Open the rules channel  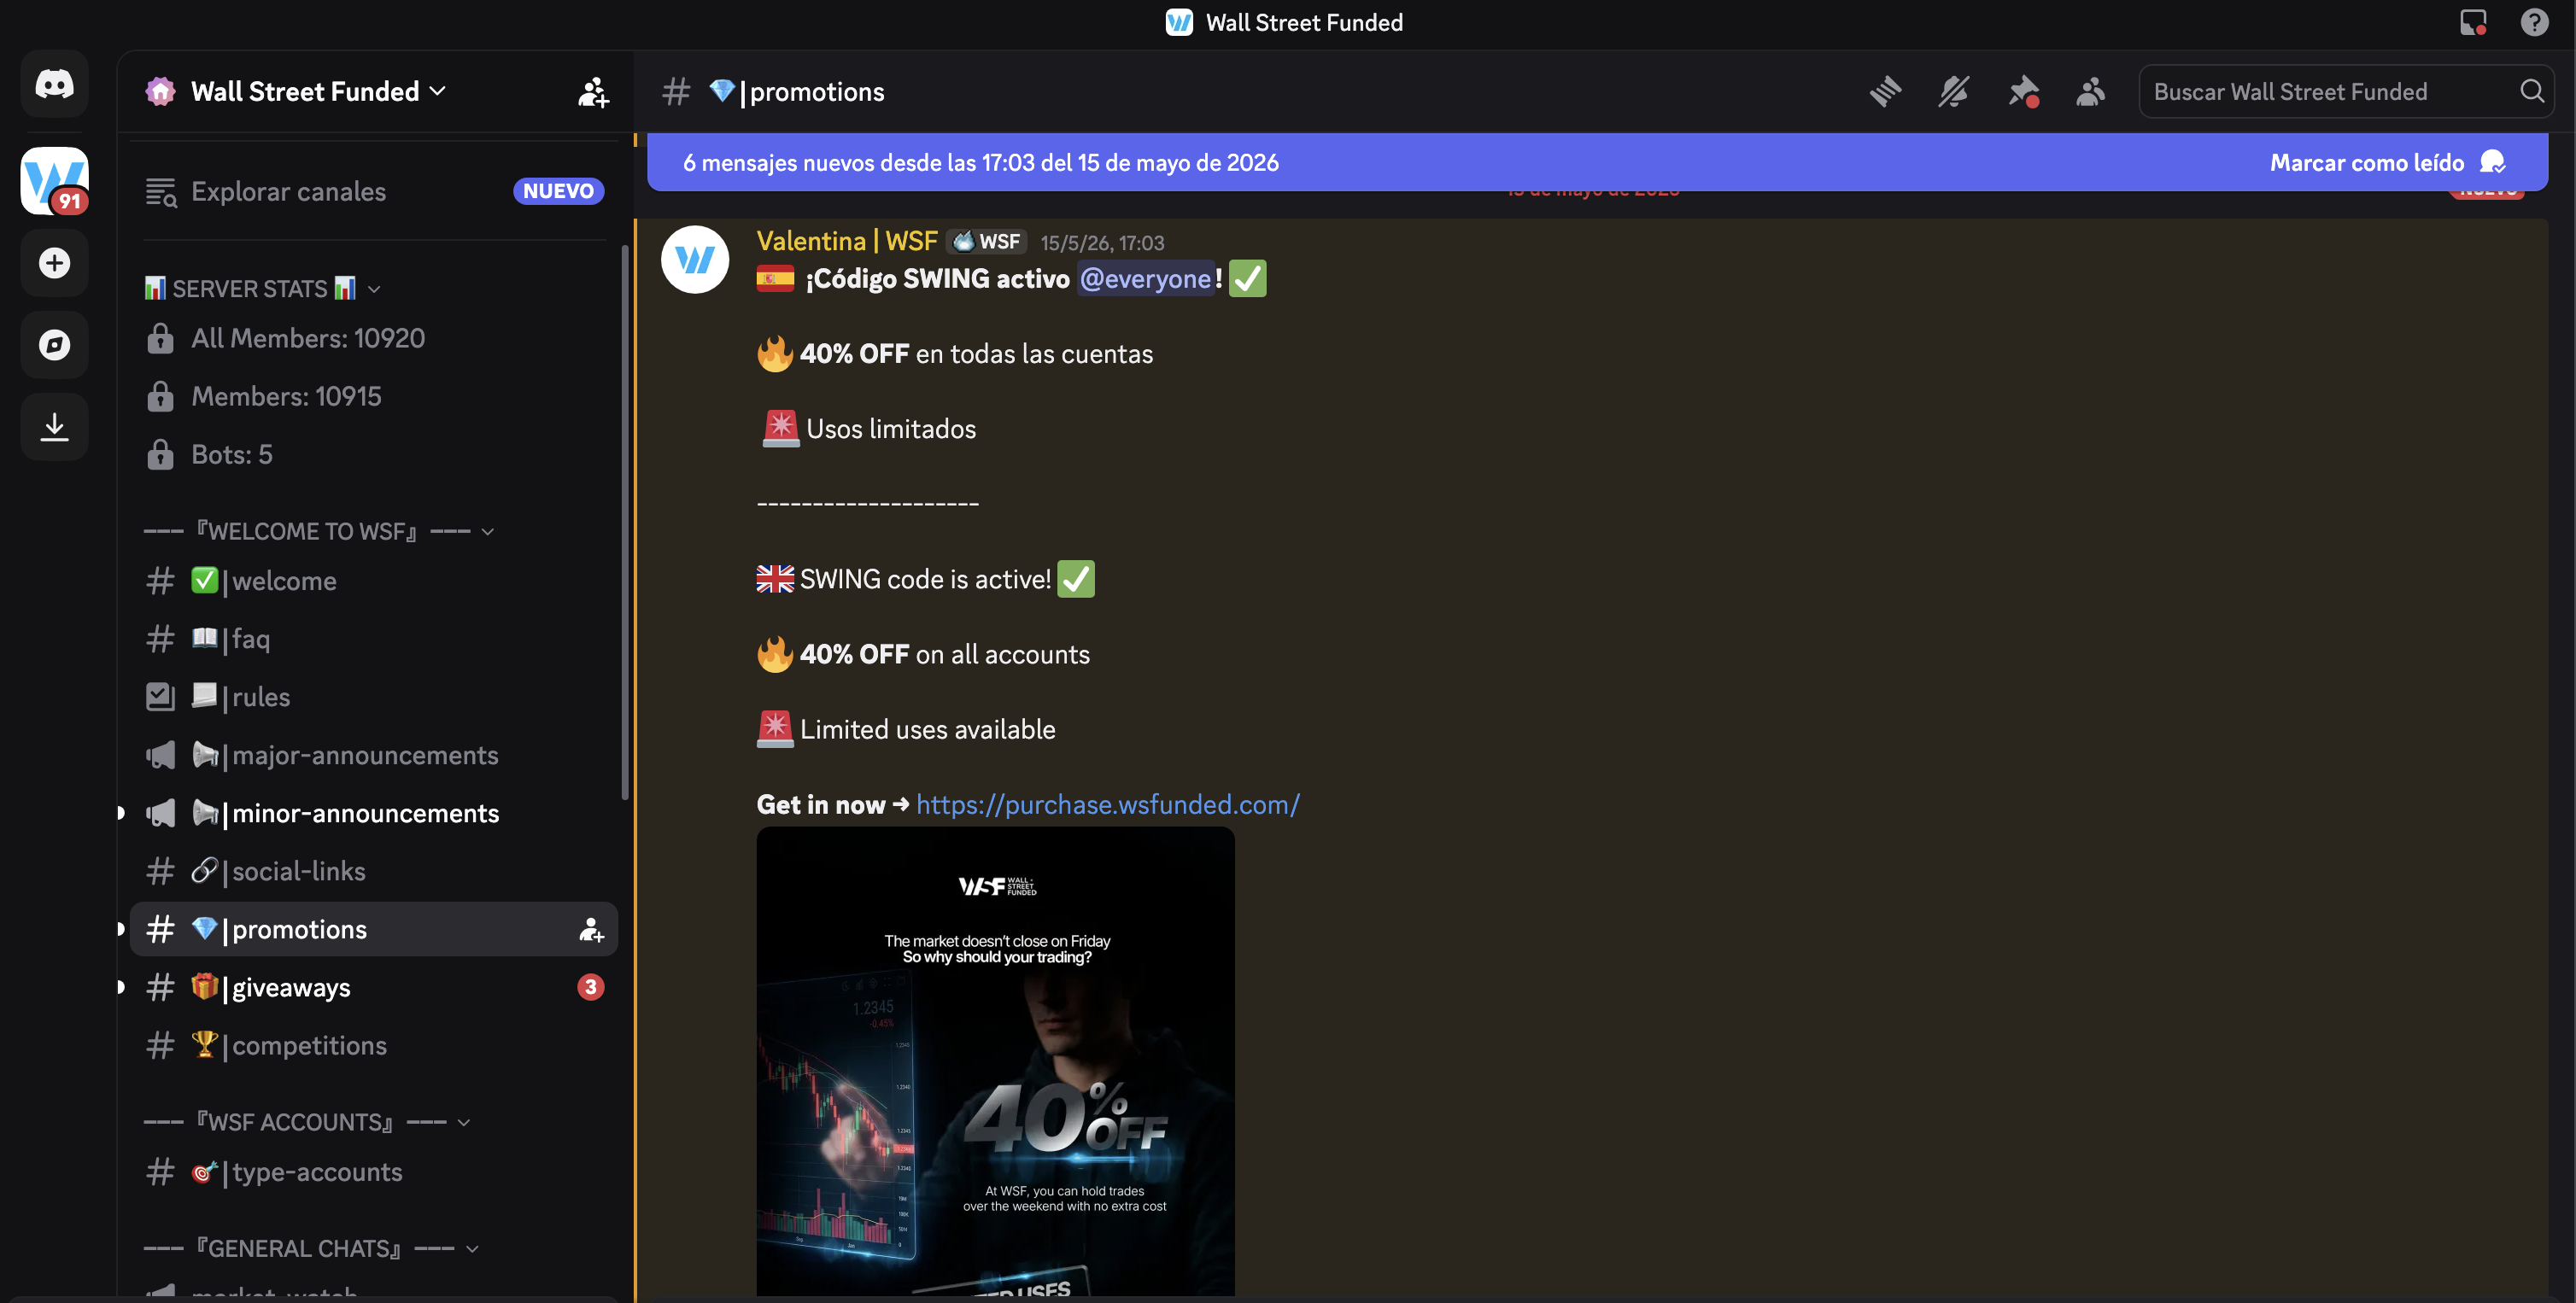click(x=374, y=697)
